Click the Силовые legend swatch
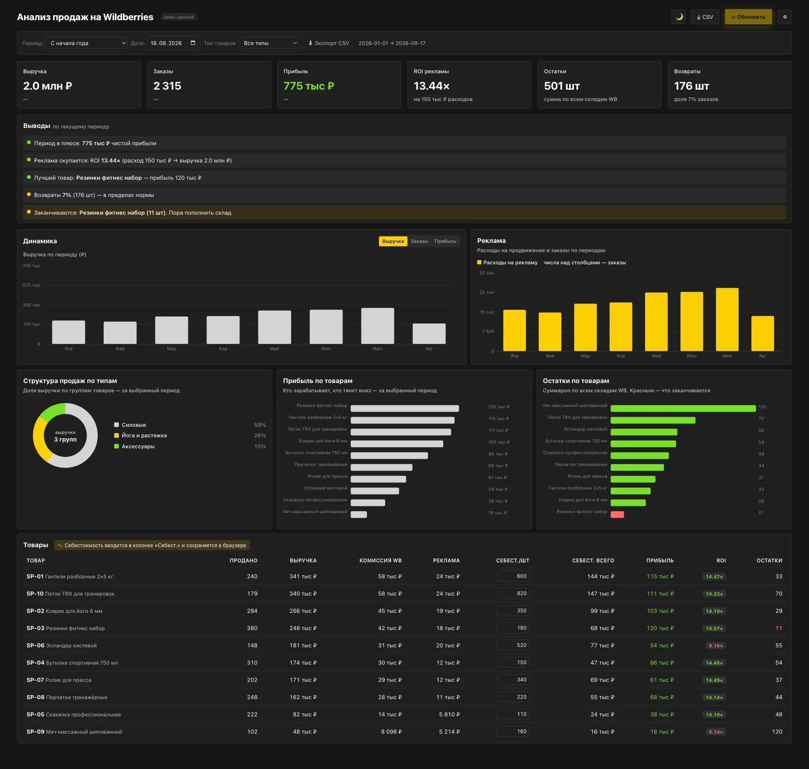The width and height of the screenshot is (809, 769). point(116,425)
